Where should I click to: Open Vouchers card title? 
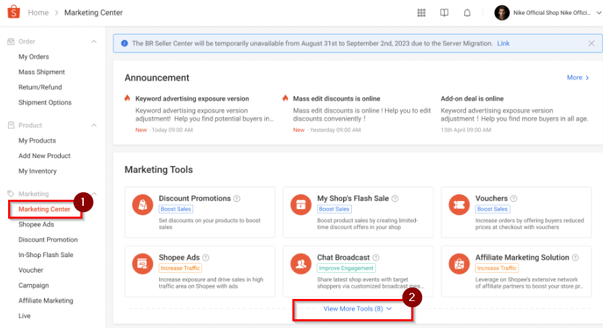492,198
